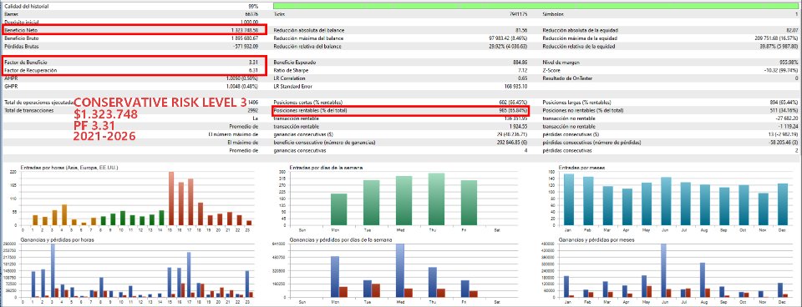The height and width of the screenshot is (307, 802).
Task: Click the 511 (34.16%) unprofitable positions value
Action: (x=785, y=110)
